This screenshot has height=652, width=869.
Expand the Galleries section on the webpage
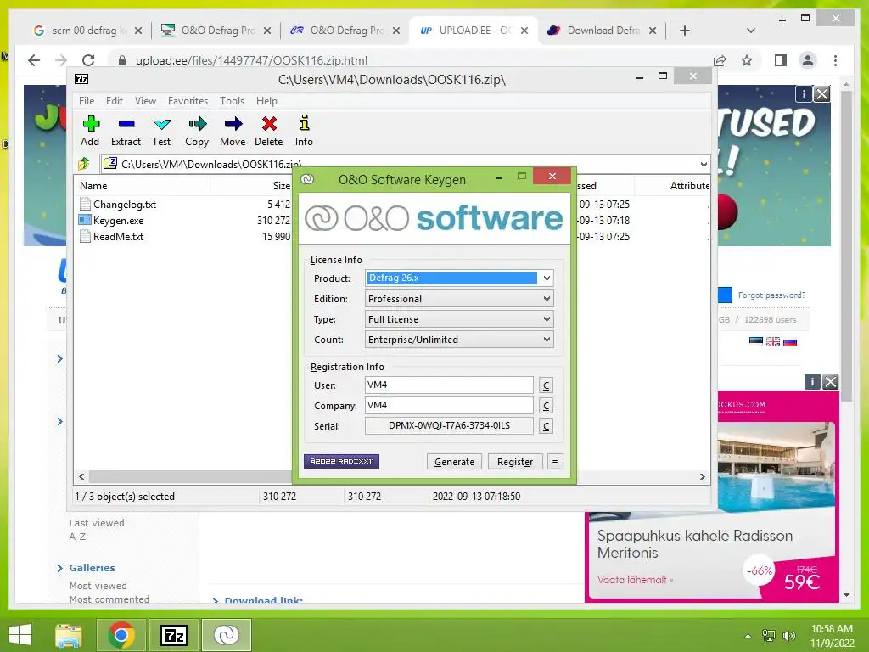tap(60, 568)
